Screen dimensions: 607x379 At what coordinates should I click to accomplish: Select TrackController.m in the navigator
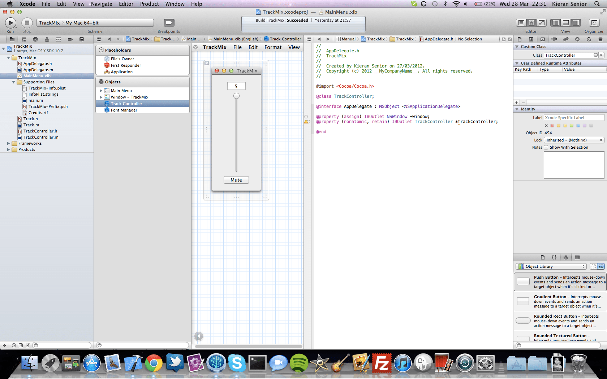click(x=41, y=137)
